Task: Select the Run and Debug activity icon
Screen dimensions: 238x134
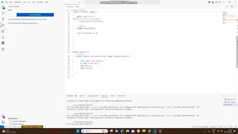Action: (x=3, y=25)
